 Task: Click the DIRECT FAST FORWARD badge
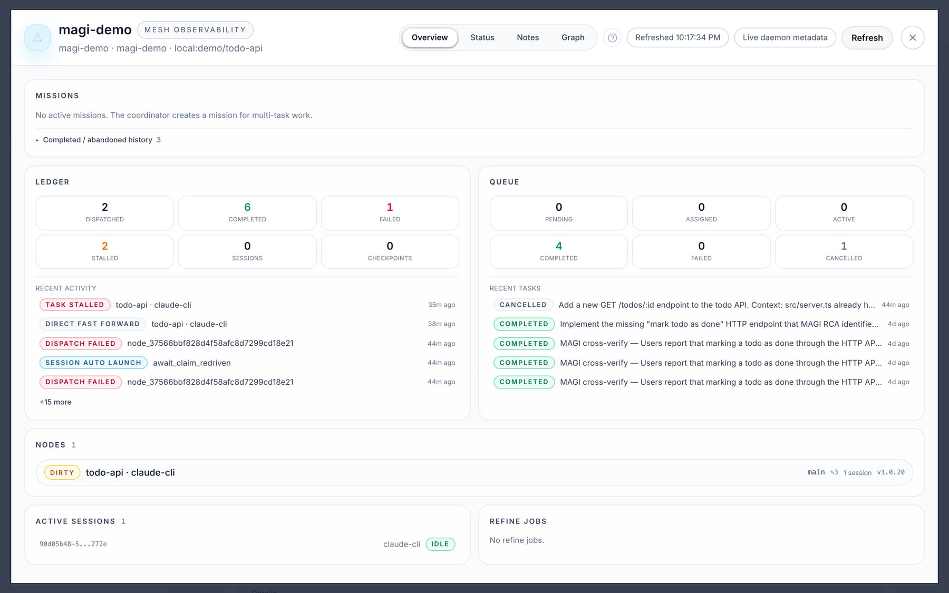(x=93, y=324)
